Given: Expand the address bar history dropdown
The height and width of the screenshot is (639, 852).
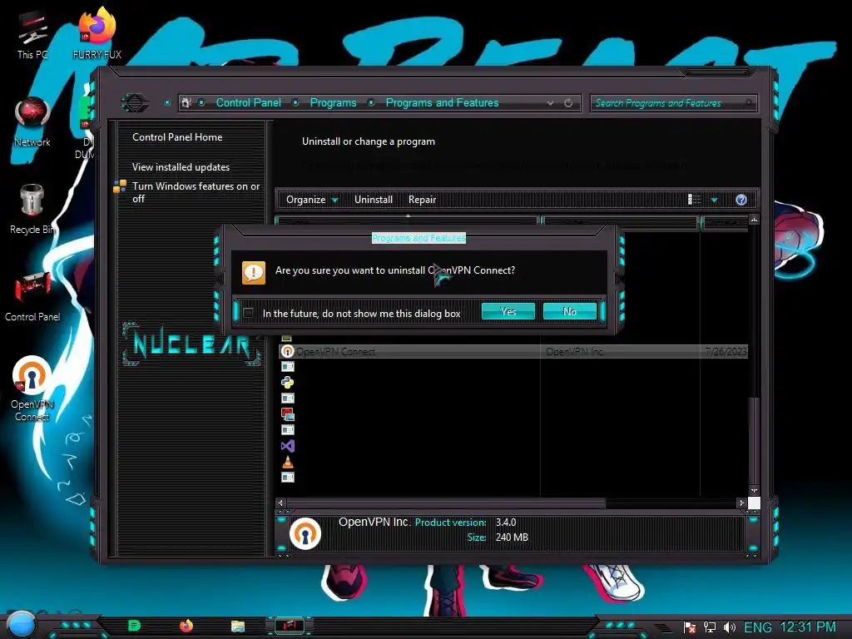Looking at the screenshot, I should coord(551,102).
